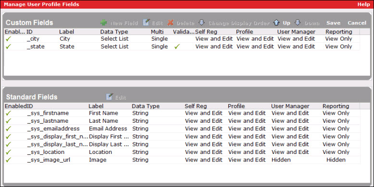374x187 pixels.
Task: Click Reporting Hidden in Image row
Action: pos(336,160)
